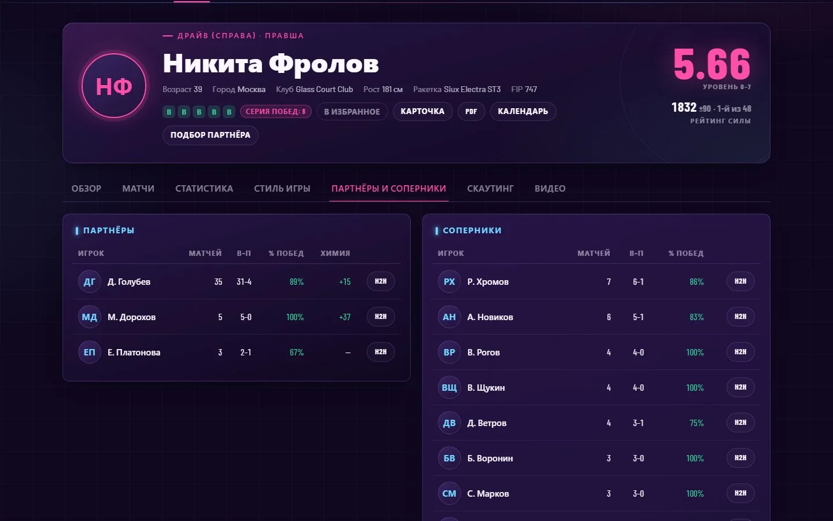Viewport: 833px width, 521px height.
Task: Click the Никита Фролов heading
Action: click(x=271, y=63)
